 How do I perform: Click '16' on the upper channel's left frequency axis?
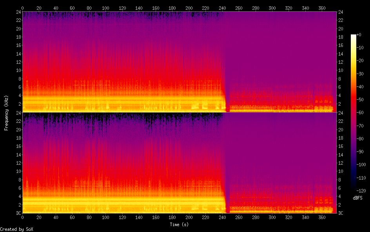point(18,45)
